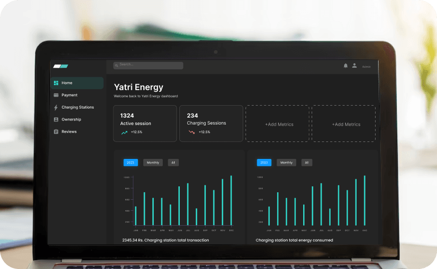Open the Monthly filter on the transaction chart
The image size is (437, 269).
153,162
